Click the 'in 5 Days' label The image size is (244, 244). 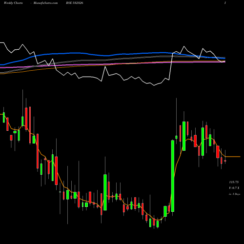click(x=234, y=194)
